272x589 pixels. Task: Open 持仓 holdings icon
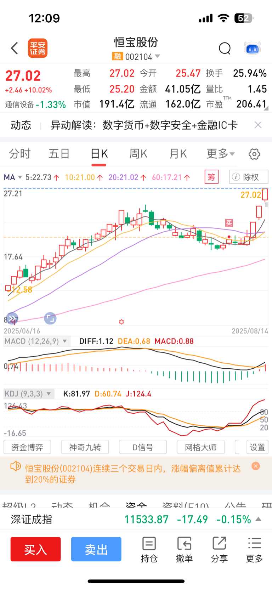tap(149, 550)
